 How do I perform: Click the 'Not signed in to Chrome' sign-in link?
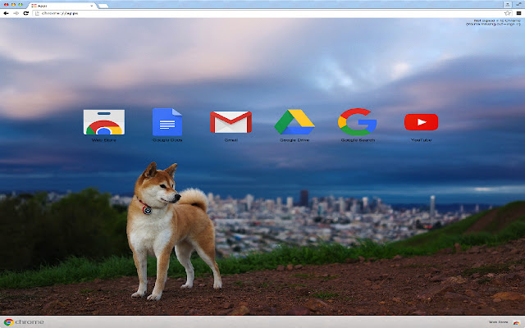493,22
